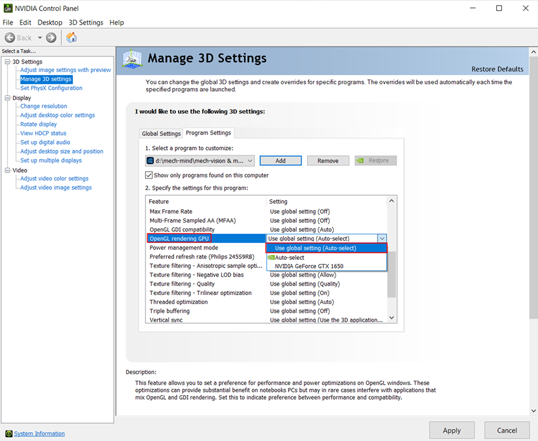Click the Manage 3D Settings header icon

pyautogui.click(x=132, y=59)
